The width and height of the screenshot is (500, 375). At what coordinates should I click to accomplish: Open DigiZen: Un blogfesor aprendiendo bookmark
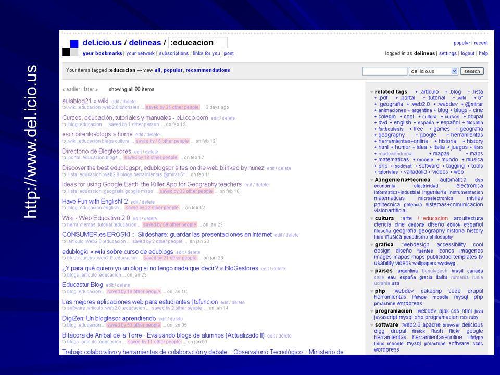click(109, 318)
